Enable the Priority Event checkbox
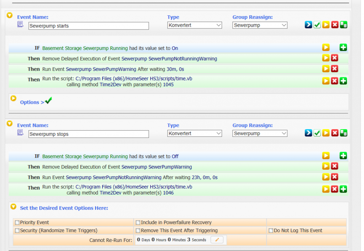 click(x=17, y=223)
